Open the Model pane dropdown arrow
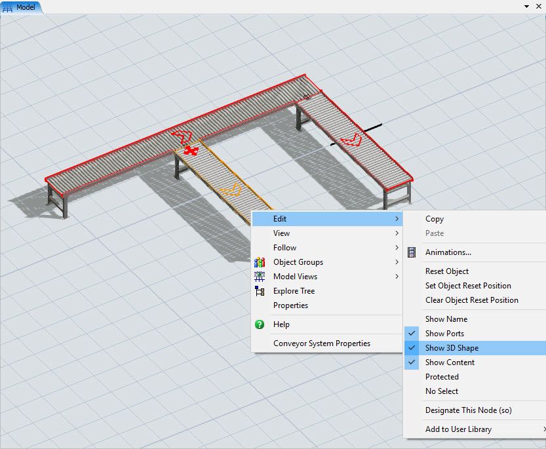 point(526,7)
